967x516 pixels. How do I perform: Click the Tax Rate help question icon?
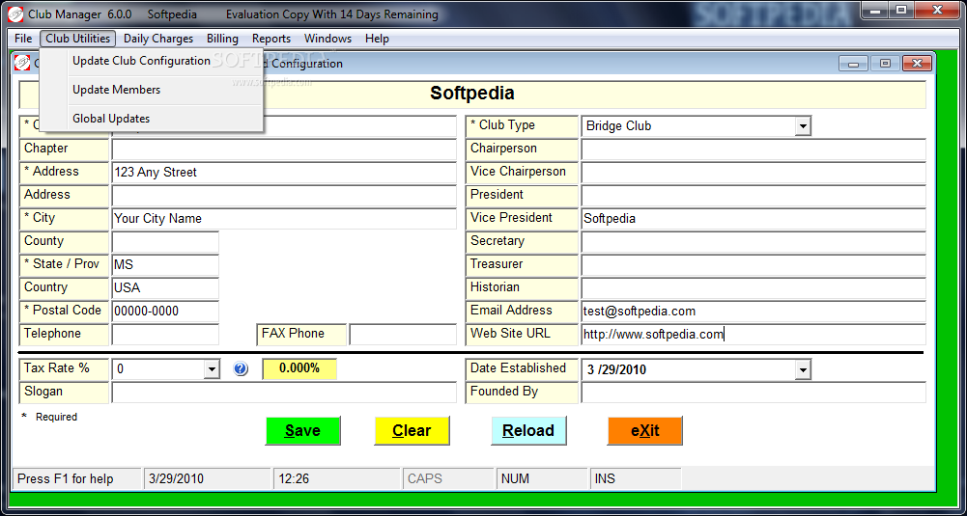tap(241, 368)
